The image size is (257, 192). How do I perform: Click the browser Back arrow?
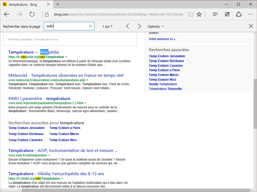click(x=7, y=14)
